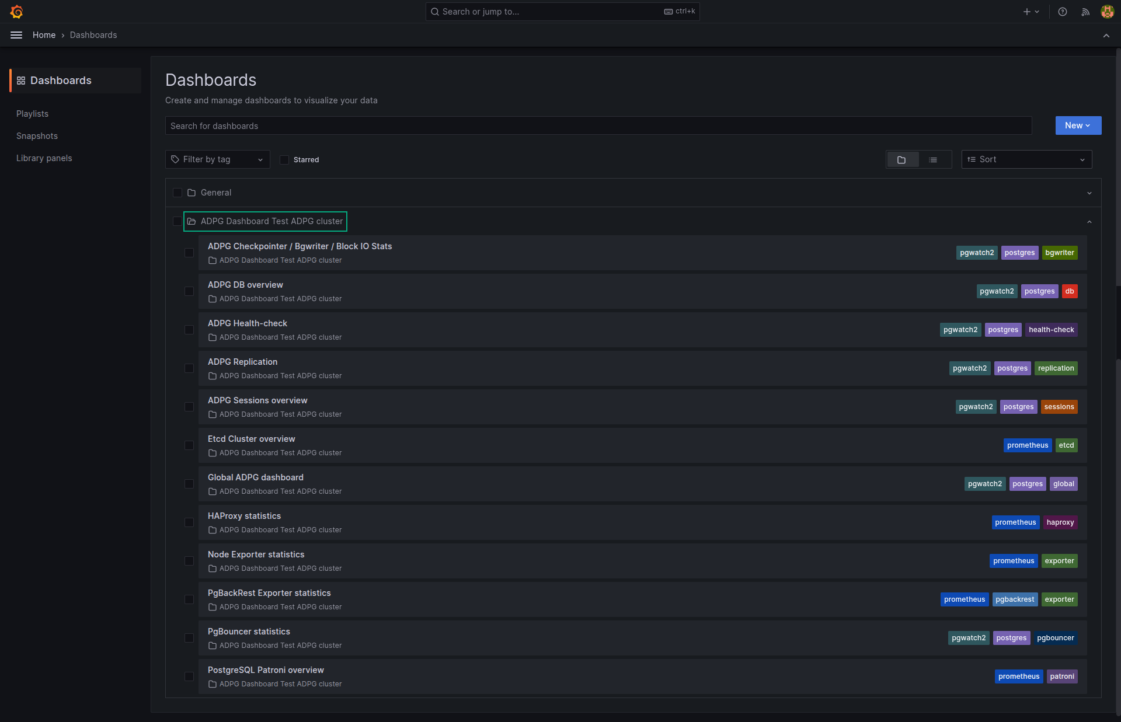
Task: Click the green bgwriter tag
Action: click(1059, 253)
